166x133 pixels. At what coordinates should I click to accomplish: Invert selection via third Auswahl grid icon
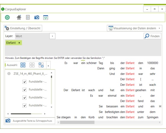(41, 65)
